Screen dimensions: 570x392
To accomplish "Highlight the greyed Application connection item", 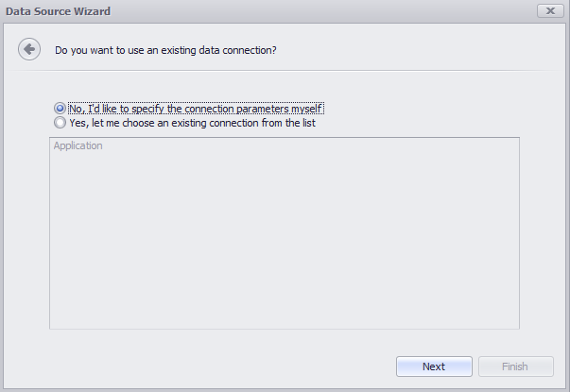I will pos(78,145).
